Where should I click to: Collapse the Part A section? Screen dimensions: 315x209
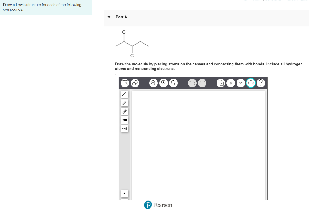pyautogui.click(x=109, y=17)
